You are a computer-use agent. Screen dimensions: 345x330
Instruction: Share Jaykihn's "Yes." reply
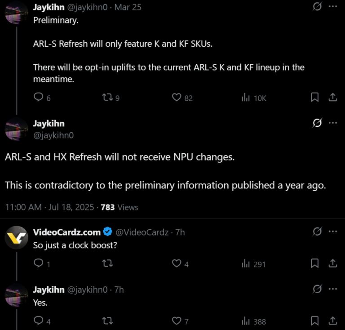pos(333,321)
